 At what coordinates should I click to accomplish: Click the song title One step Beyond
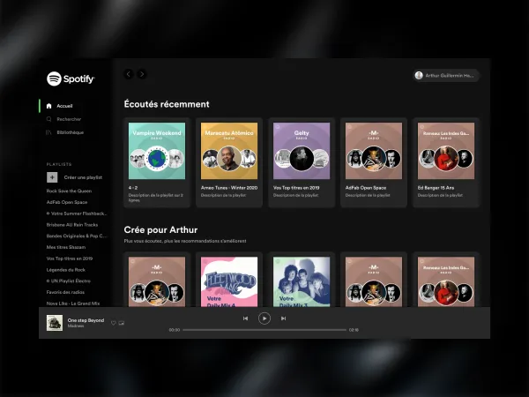click(86, 320)
